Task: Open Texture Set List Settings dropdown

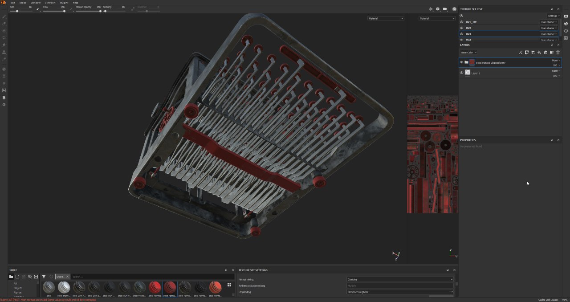Action: coord(554,16)
